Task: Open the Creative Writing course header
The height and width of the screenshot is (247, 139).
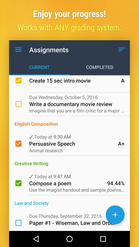Action: pos(31,164)
